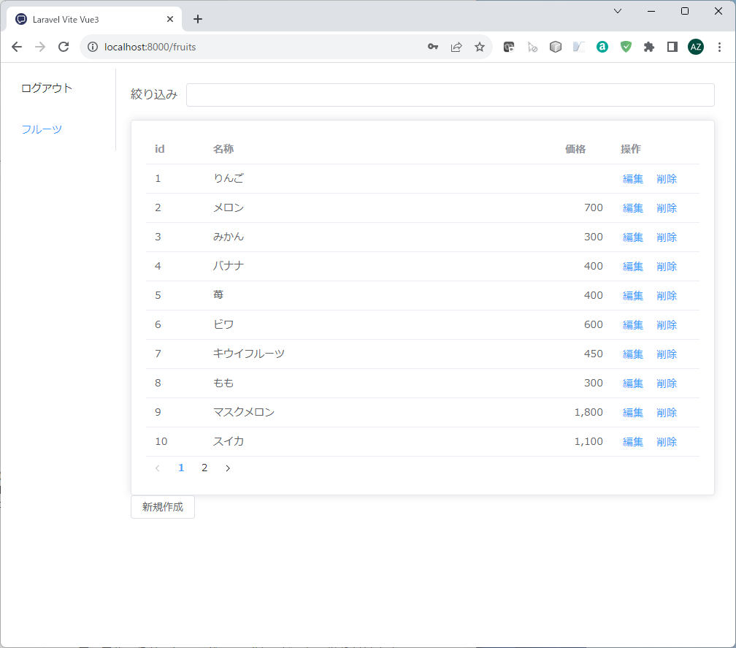Open フルーツ in the sidebar
This screenshot has width=736, height=648.
[42, 129]
